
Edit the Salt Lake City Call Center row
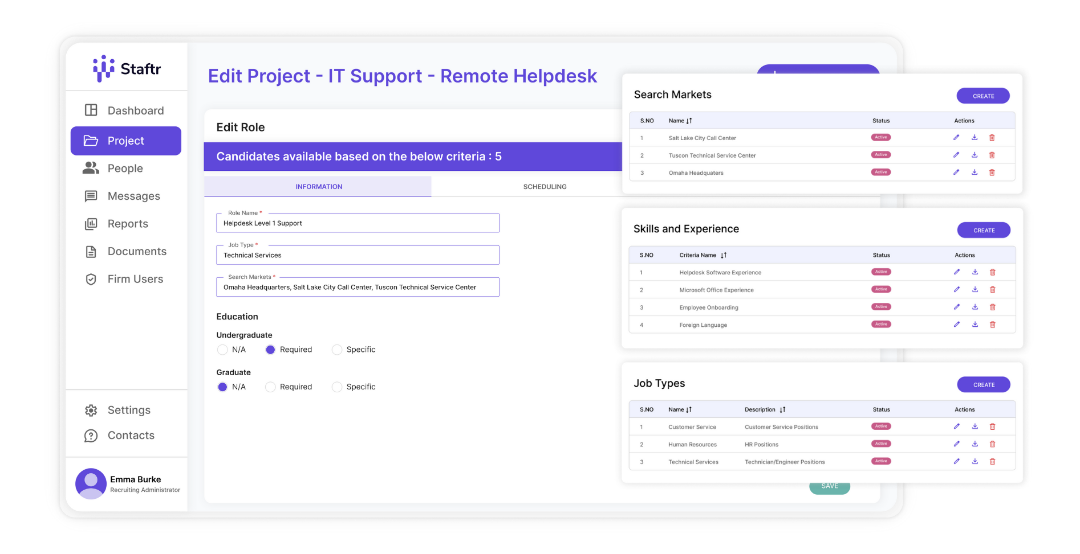tap(956, 137)
